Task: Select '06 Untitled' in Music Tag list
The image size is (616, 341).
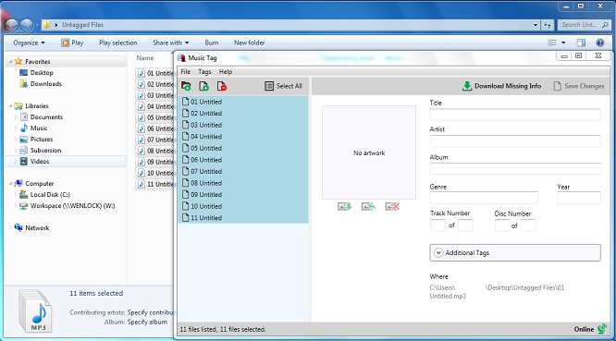Action: [243, 160]
